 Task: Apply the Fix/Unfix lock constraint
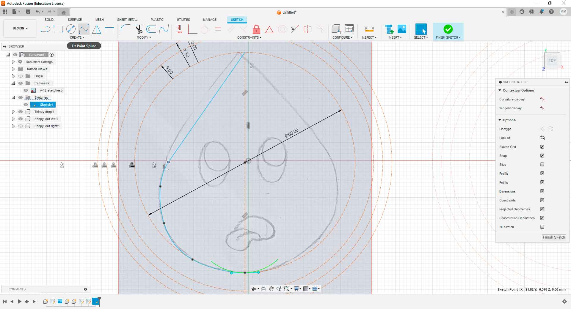coord(256,29)
